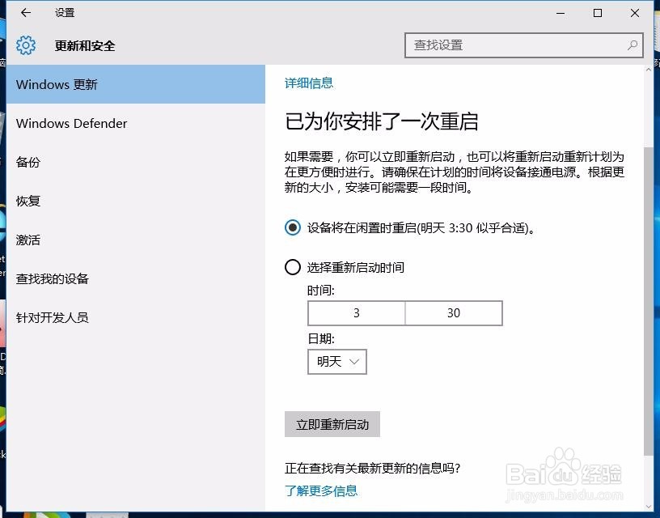Open the 了解更多信息 link

click(321, 490)
